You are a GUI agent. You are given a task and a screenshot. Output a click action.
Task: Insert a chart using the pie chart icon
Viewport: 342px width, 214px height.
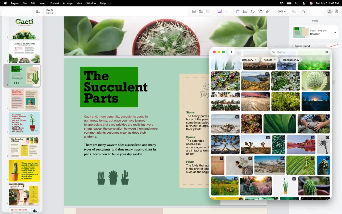click(x=253, y=11)
